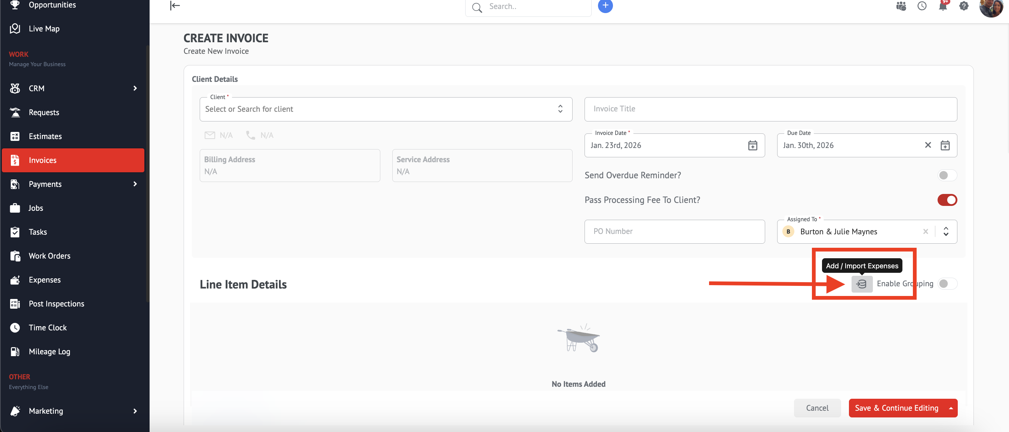Open Estimates in the sidebar
This screenshot has height=432, width=1009.
pos(45,136)
